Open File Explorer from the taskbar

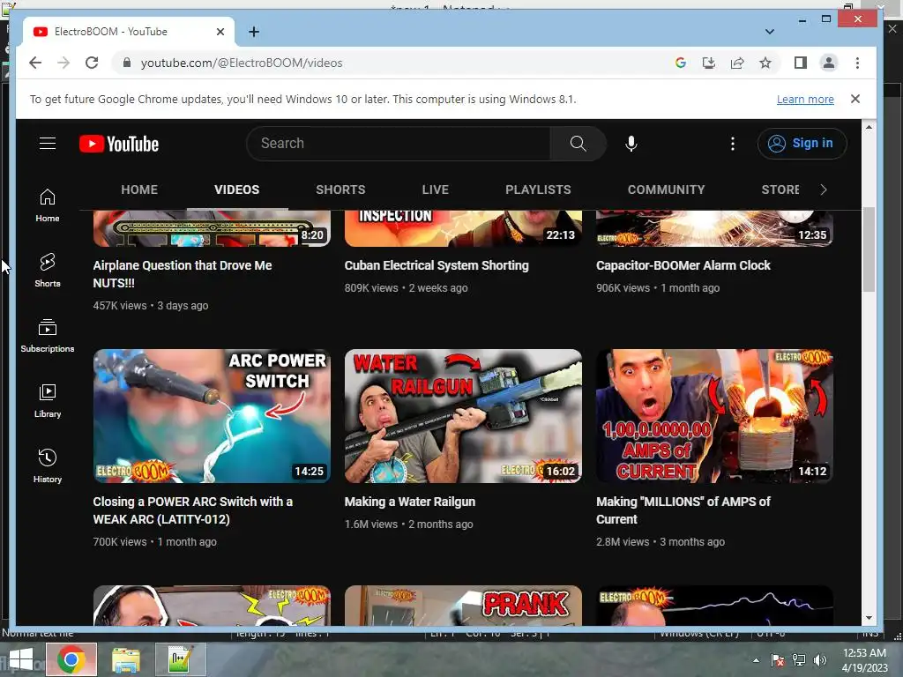(x=125, y=659)
